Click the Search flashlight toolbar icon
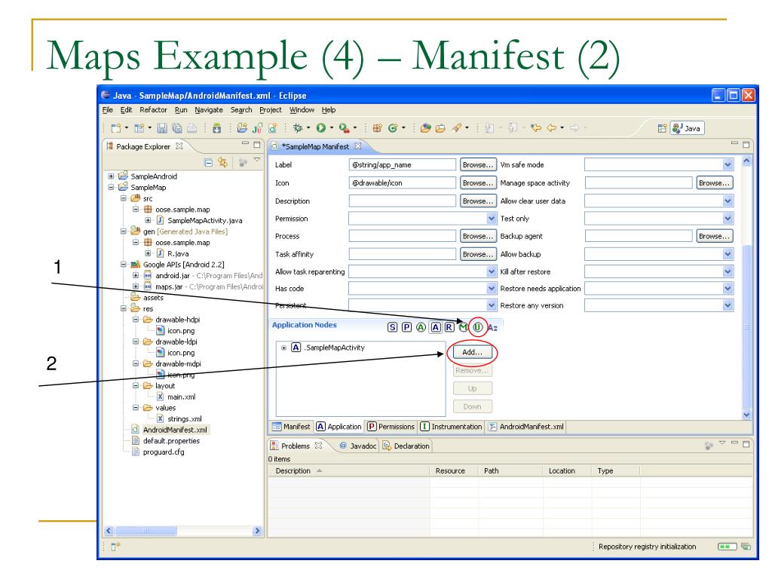 pos(456,128)
